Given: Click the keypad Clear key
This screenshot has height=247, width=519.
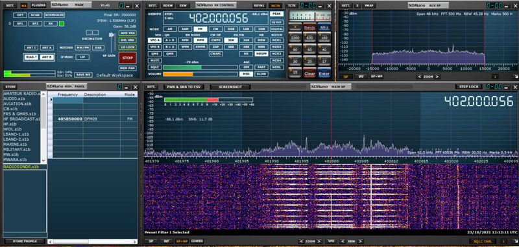Looking at the screenshot, I should 309,73.
